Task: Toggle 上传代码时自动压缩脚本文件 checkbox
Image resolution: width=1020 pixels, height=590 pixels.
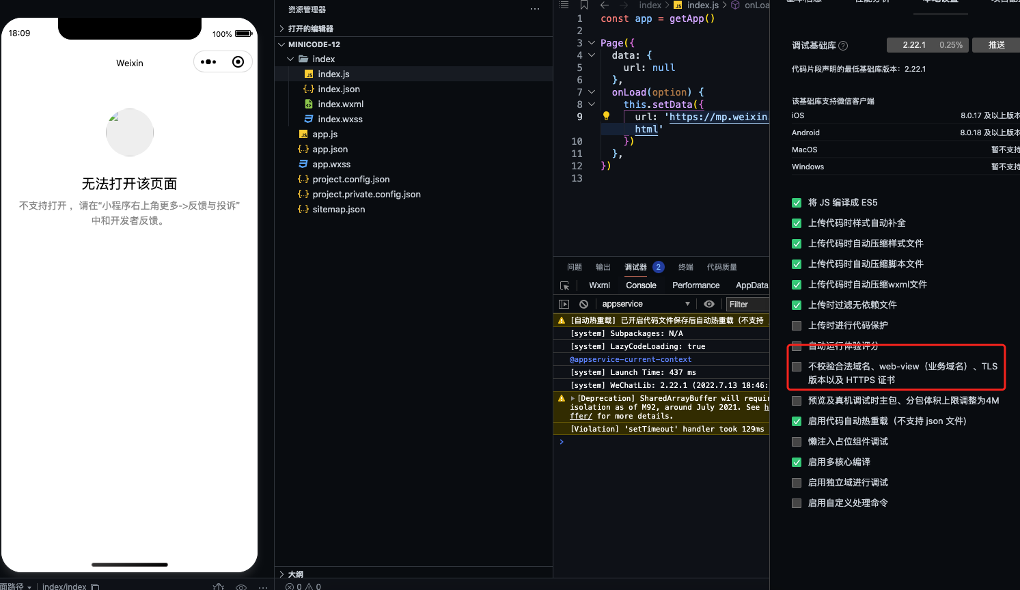Action: [797, 264]
